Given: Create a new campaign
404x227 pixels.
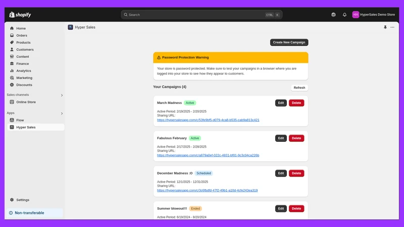Looking at the screenshot, I should coord(289,42).
